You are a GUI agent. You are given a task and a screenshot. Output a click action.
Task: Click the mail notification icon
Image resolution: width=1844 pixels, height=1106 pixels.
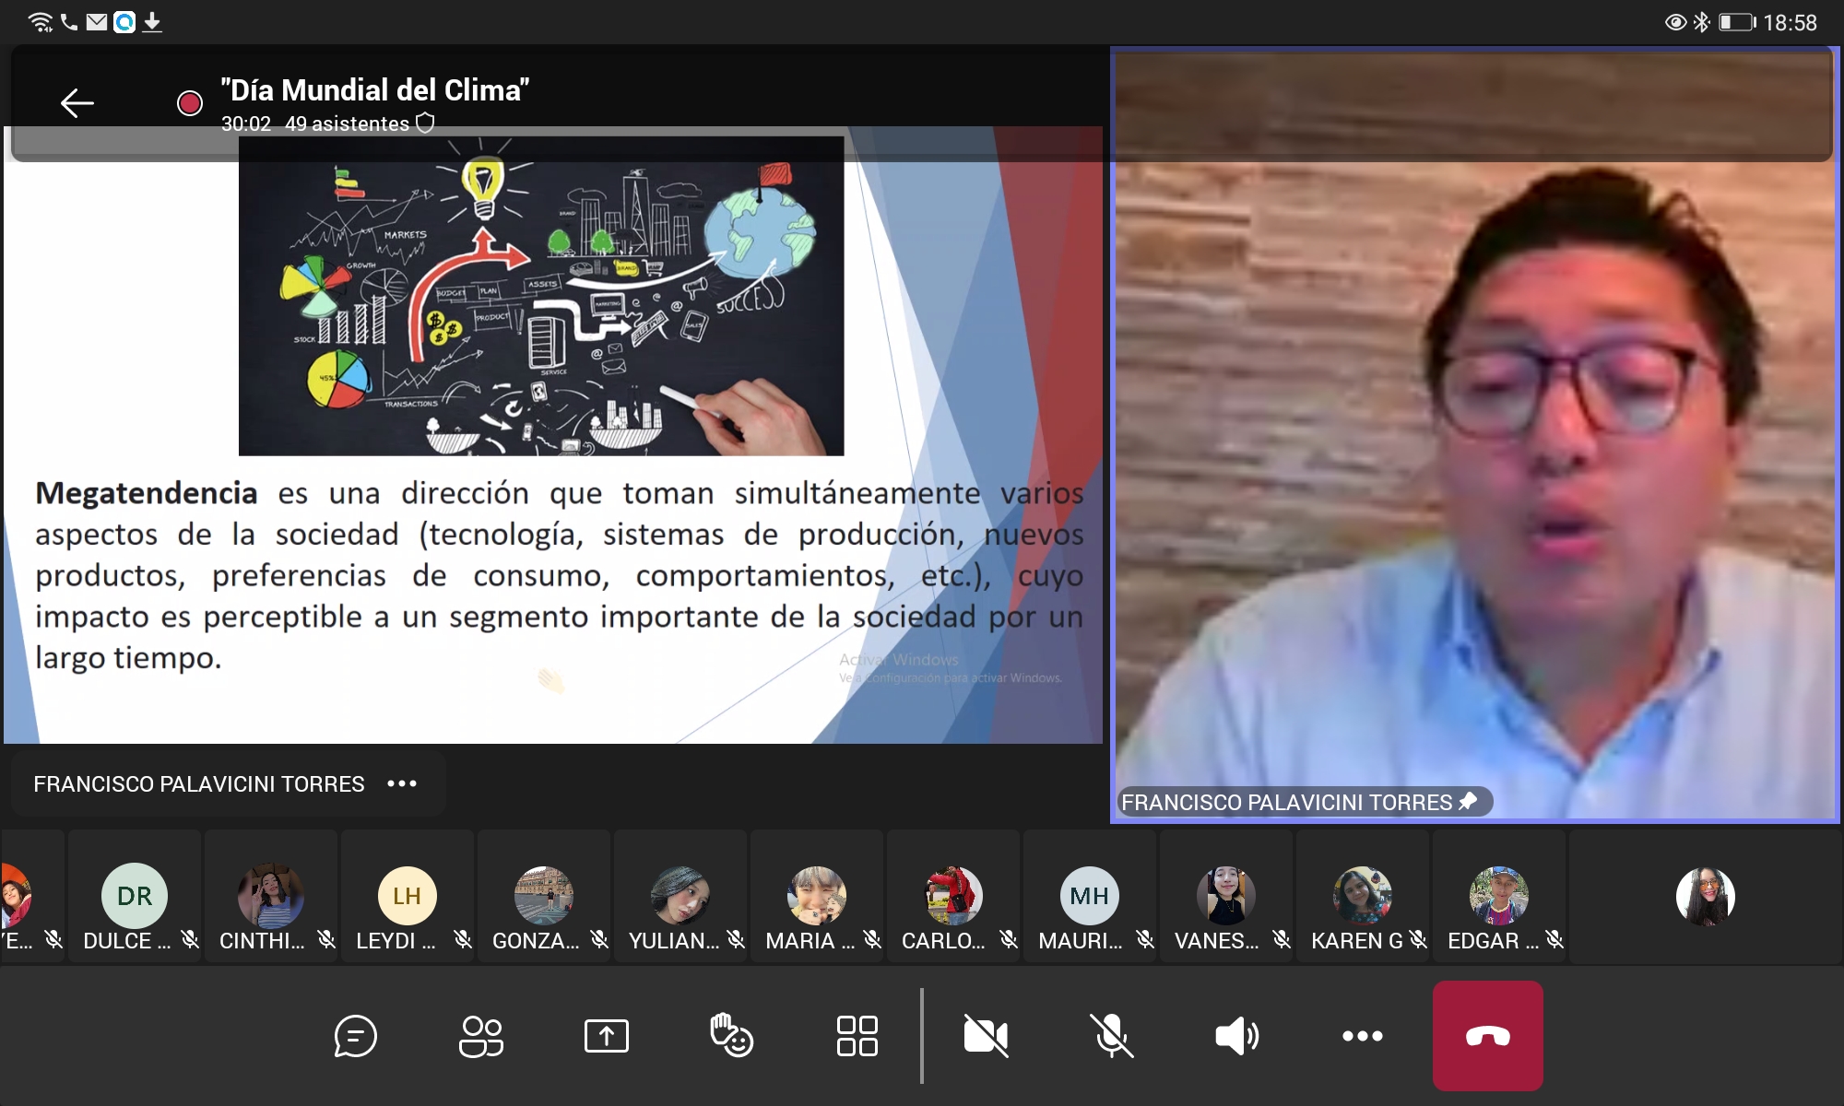(x=97, y=21)
